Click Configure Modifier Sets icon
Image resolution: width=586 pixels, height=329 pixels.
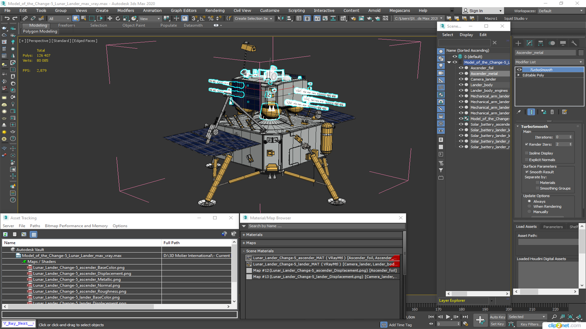point(564,112)
